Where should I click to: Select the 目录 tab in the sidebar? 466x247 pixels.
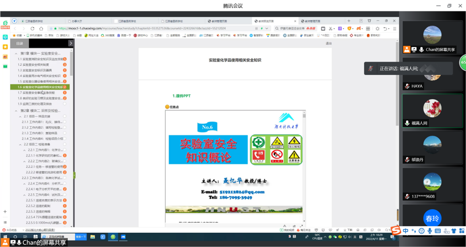[20, 43]
